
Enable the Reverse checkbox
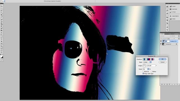coord(143,72)
